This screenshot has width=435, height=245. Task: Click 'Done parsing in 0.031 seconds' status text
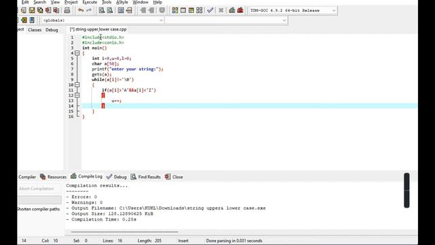click(x=234, y=241)
